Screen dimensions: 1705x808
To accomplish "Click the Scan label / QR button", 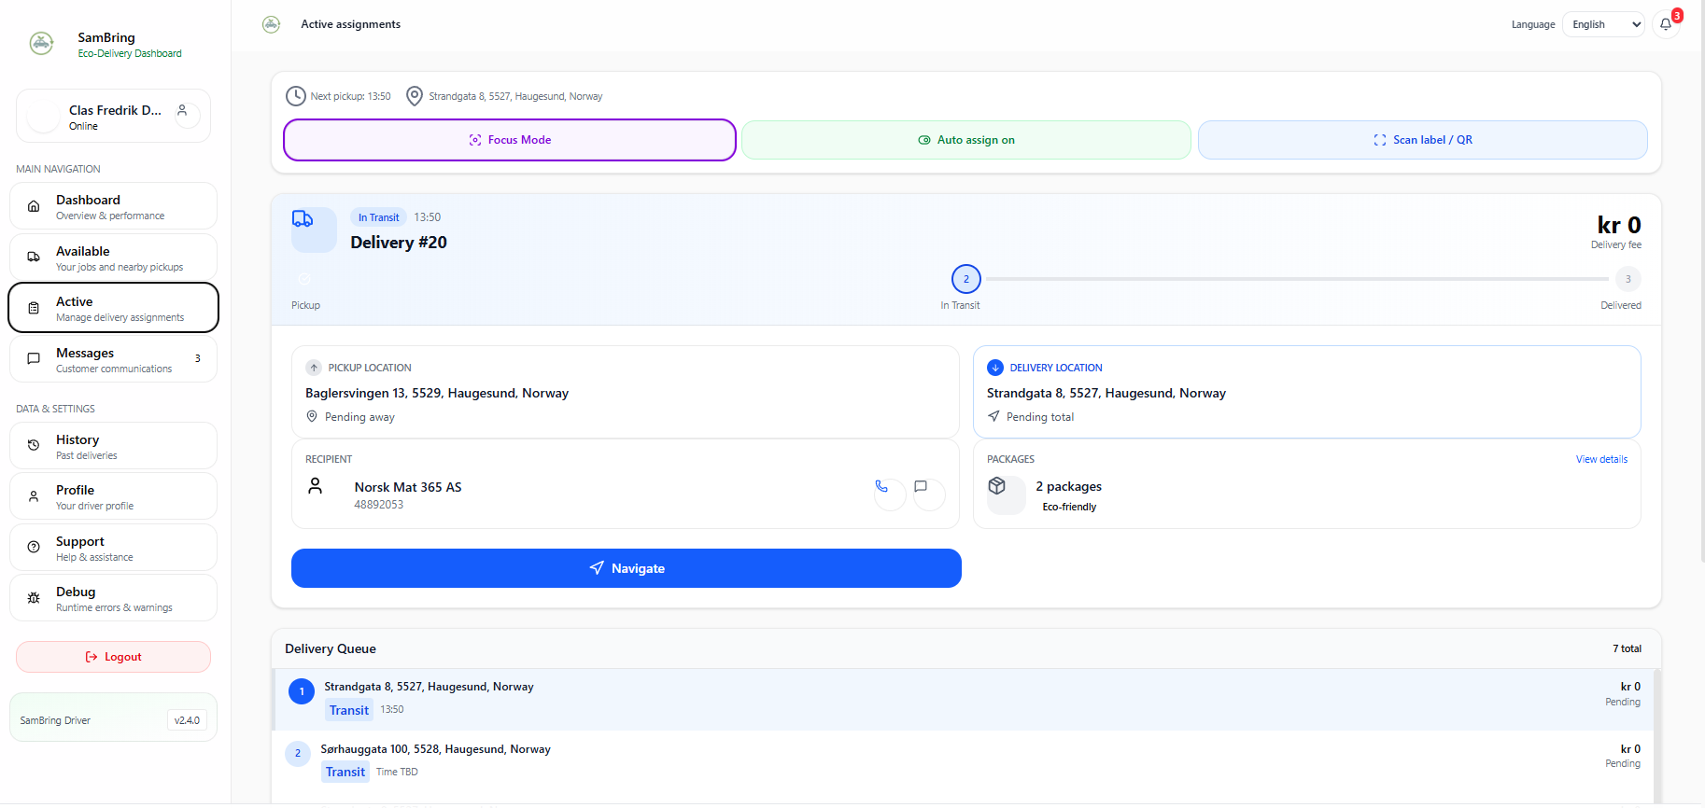I will (x=1422, y=140).
